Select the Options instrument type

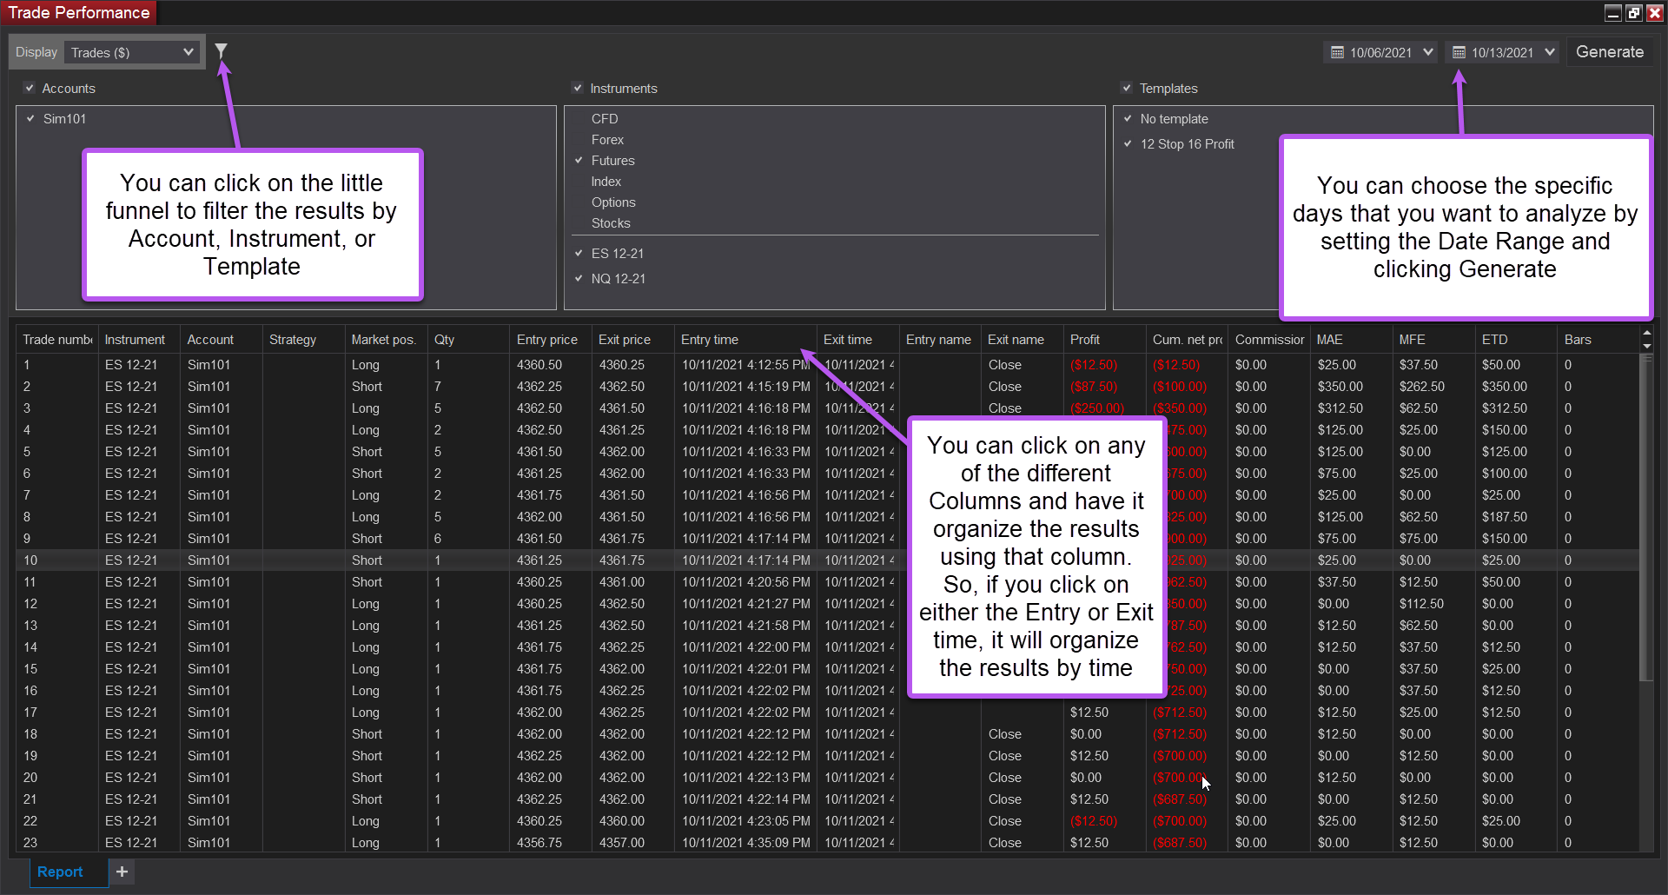[613, 202]
